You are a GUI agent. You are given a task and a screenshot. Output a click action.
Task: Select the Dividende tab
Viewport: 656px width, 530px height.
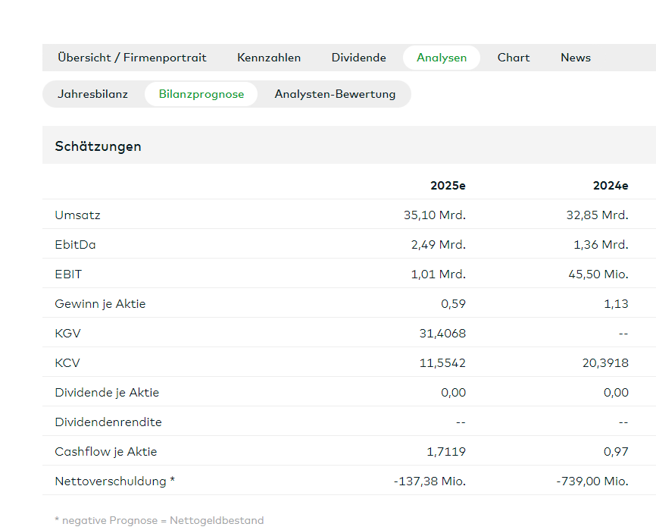[358, 58]
